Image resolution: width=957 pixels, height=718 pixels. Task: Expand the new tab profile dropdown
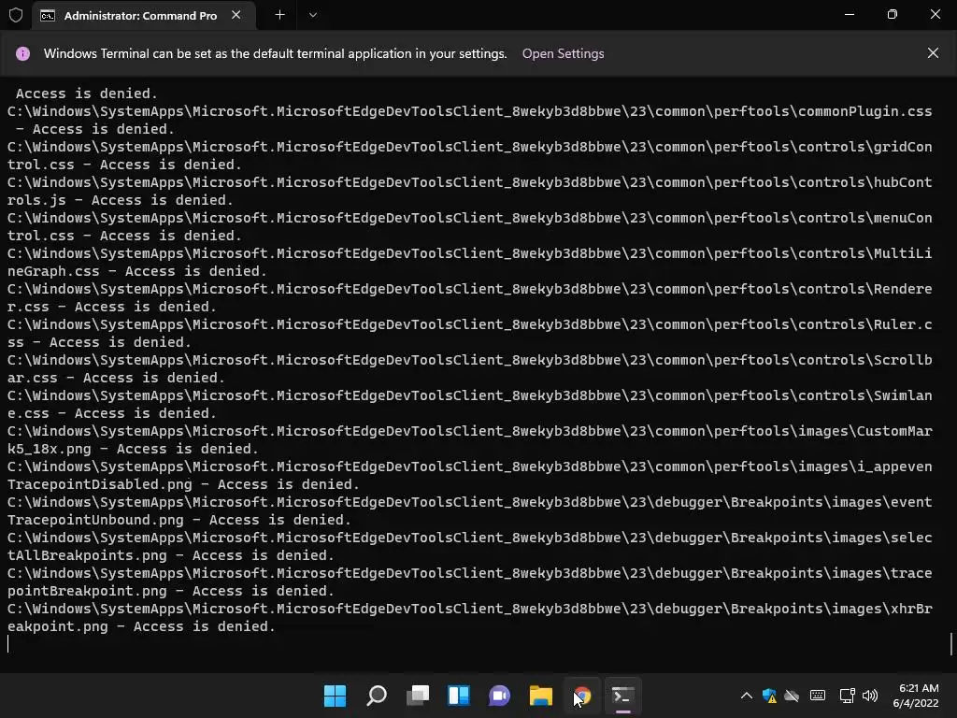pyautogui.click(x=312, y=15)
